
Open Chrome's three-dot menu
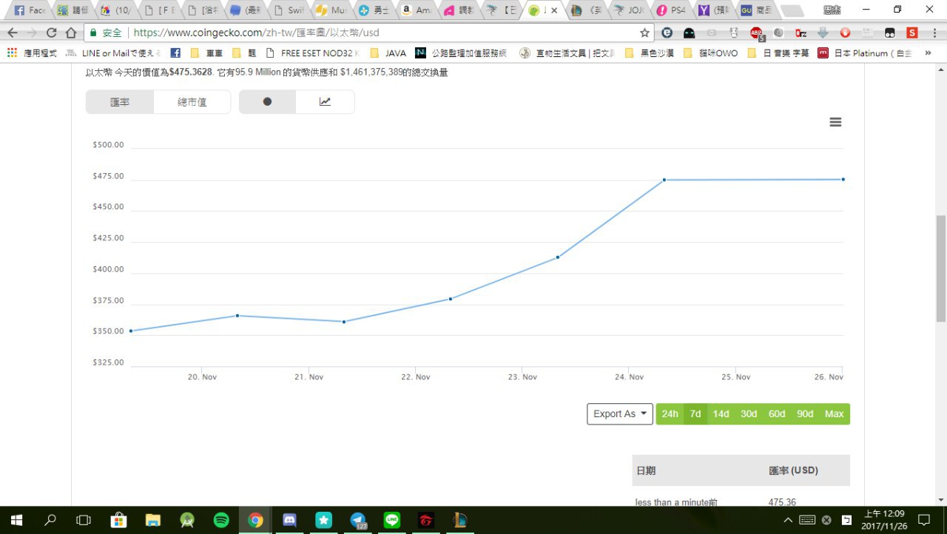point(935,33)
